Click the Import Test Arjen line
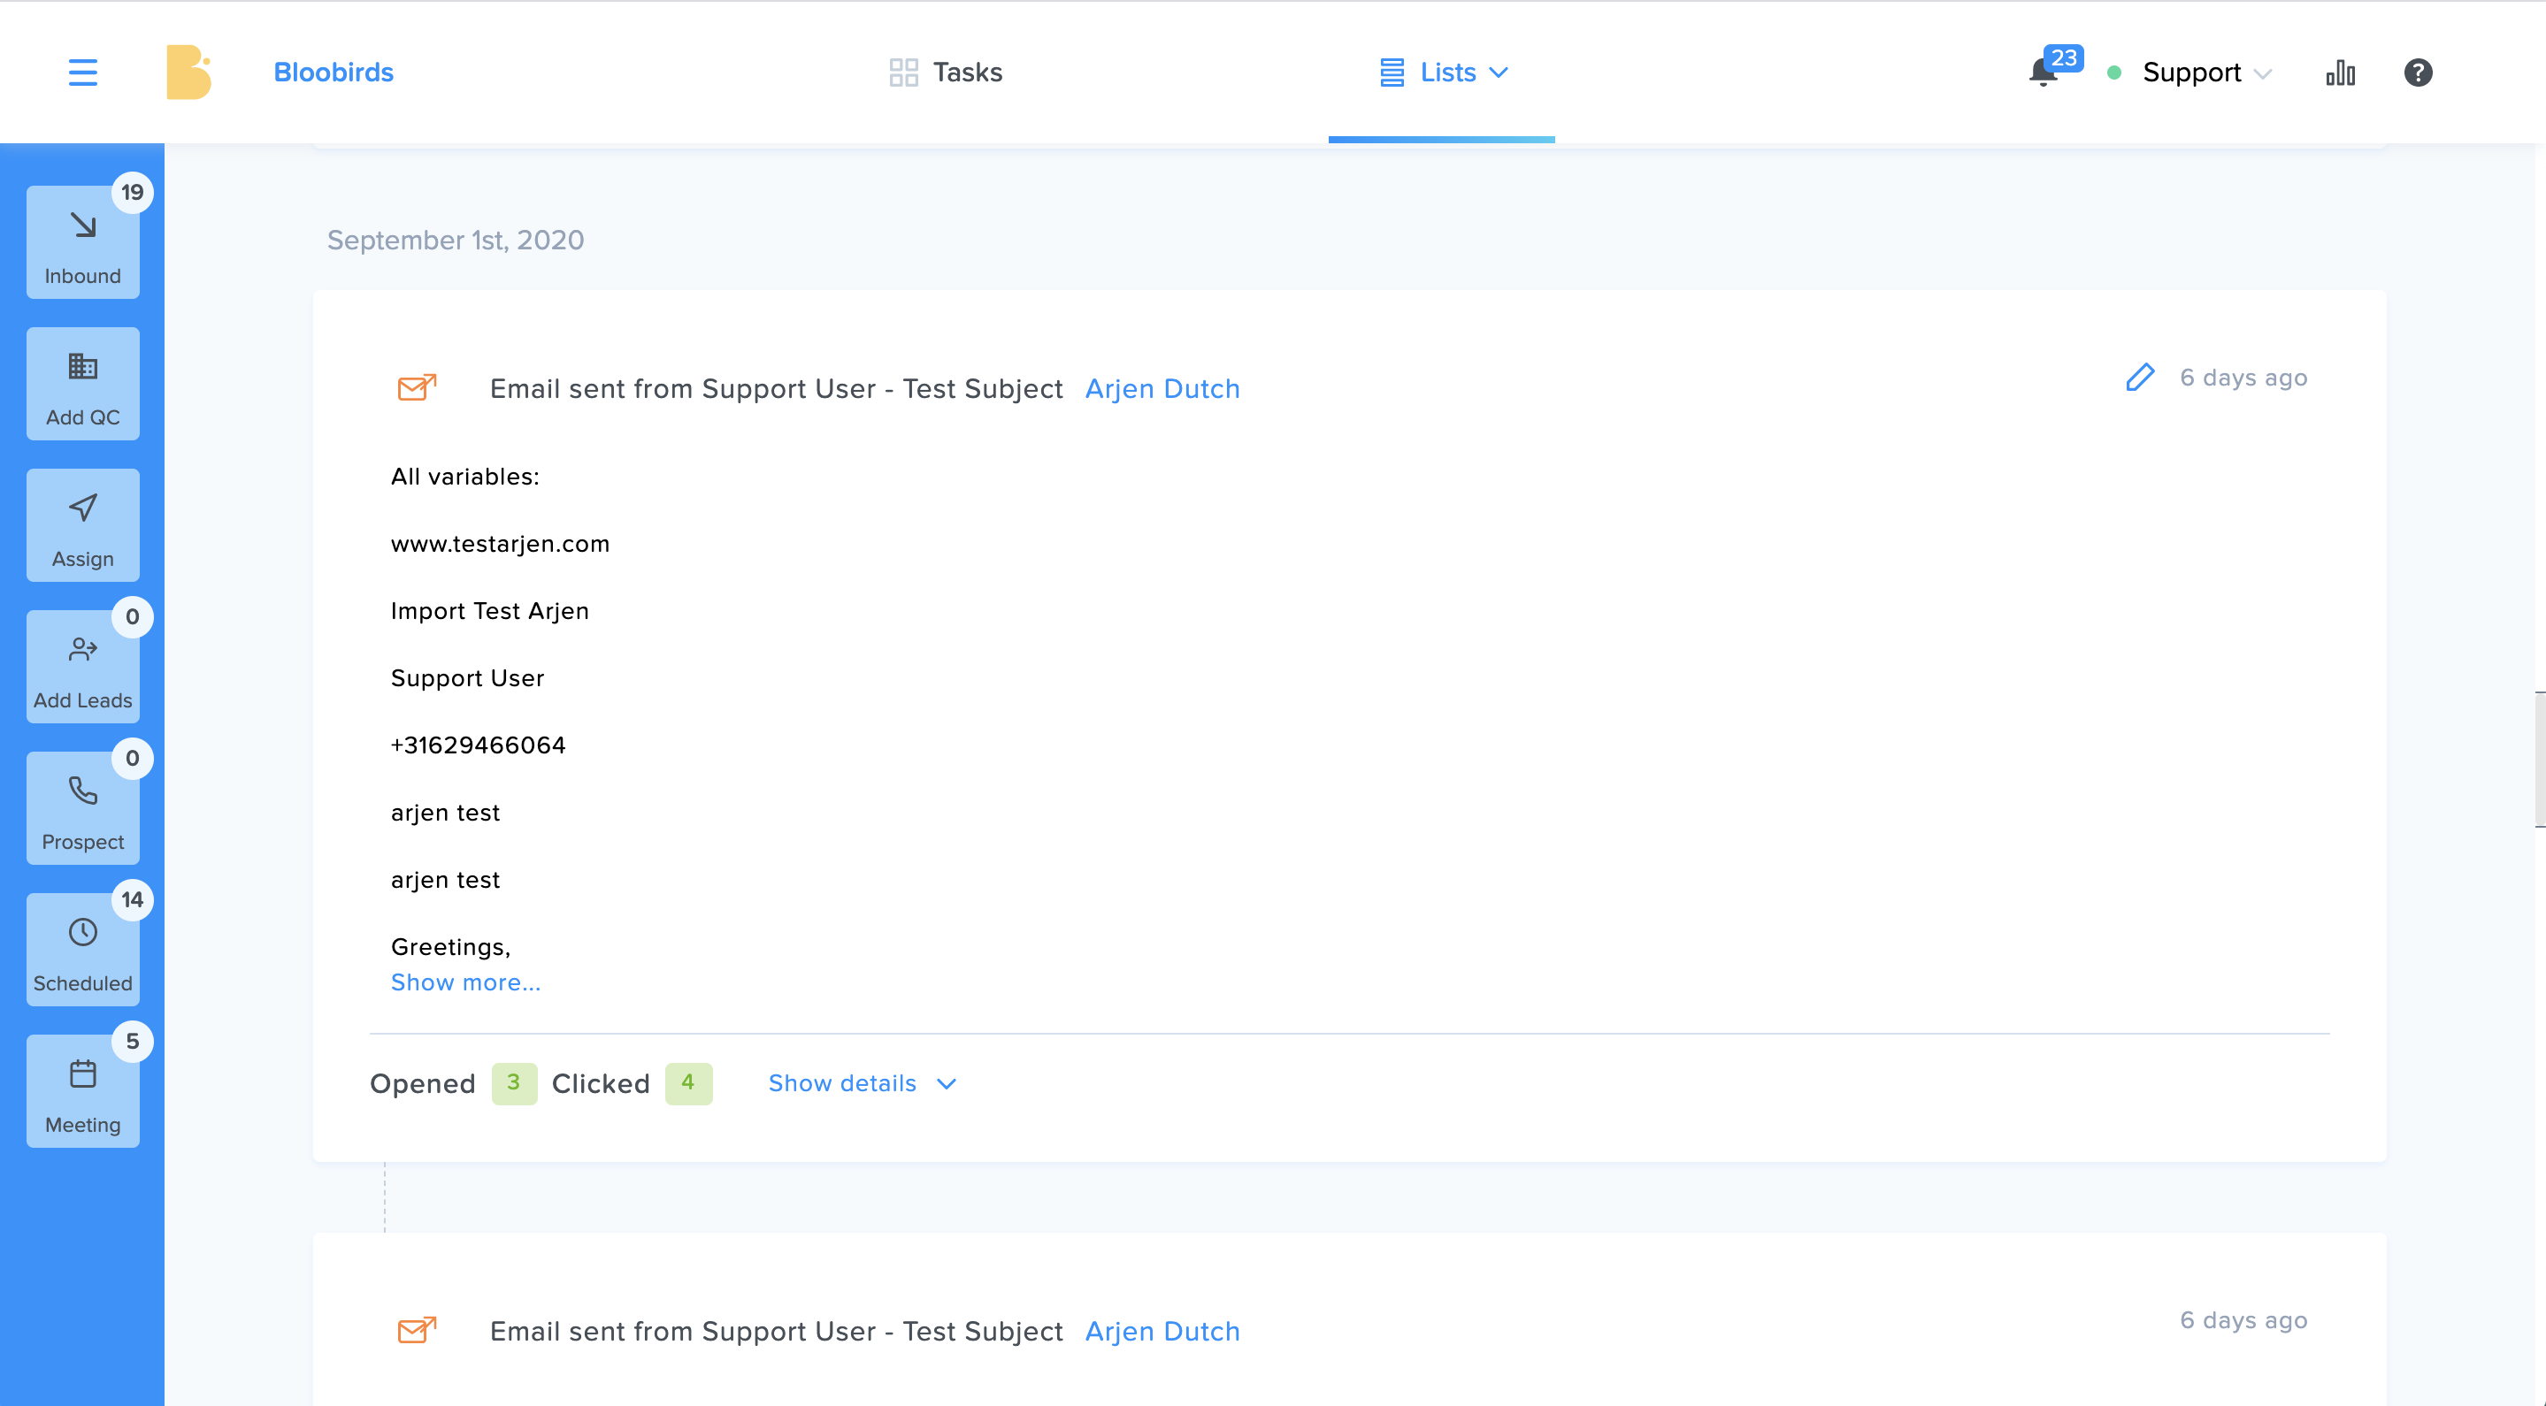This screenshot has width=2546, height=1406. coord(489,611)
